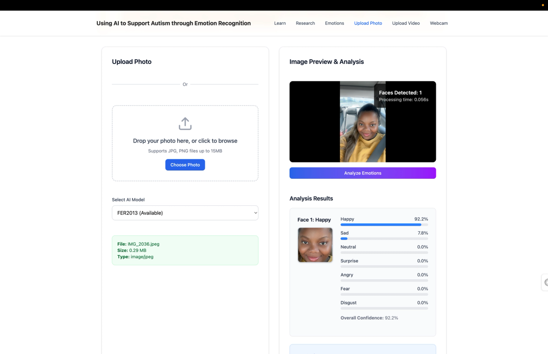Open the floating widget at right edge
548x354 pixels.
pyautogui.click(x=545, y=282)
